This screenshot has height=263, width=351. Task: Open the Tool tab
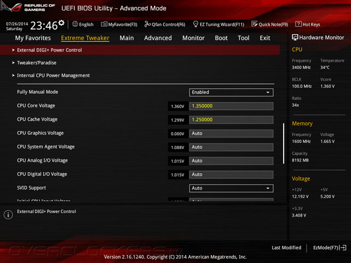click(244, 38)
